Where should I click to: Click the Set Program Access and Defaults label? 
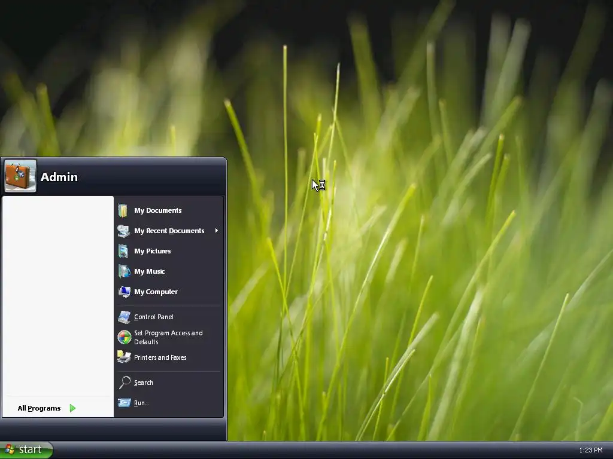[168, 337]
